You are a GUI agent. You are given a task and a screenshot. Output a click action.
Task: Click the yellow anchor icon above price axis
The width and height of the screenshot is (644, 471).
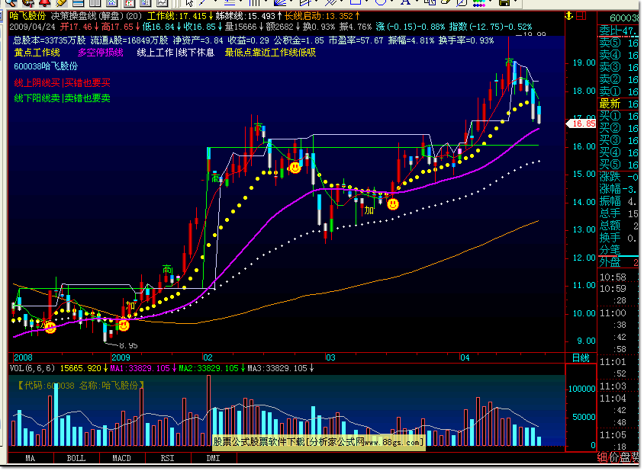[x=568, y=16]
